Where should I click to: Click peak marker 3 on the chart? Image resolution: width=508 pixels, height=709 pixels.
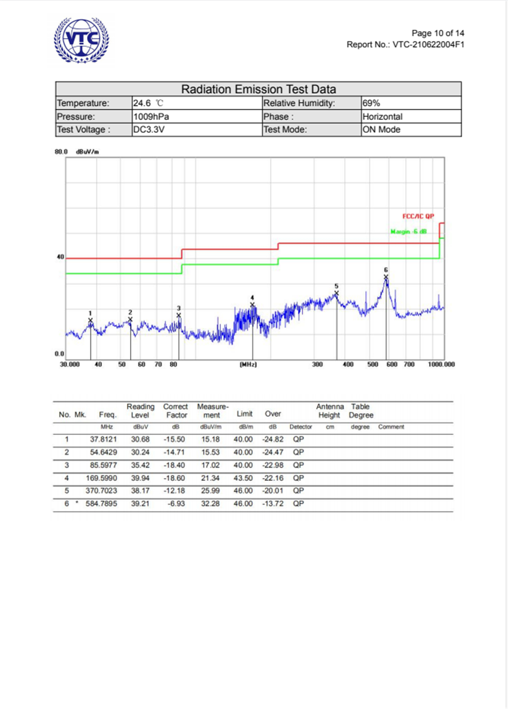(x=178, y=315)
